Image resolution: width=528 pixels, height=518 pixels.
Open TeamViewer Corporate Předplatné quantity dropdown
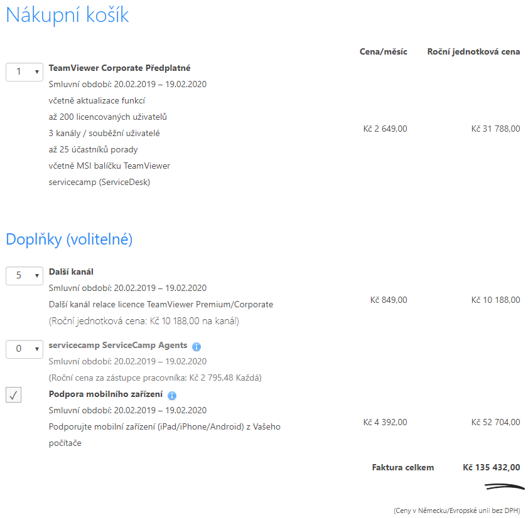pos(24,72)
